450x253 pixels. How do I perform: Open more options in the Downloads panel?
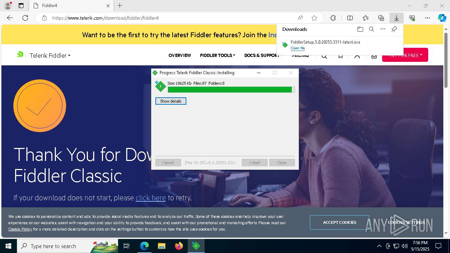pos(383,29)
